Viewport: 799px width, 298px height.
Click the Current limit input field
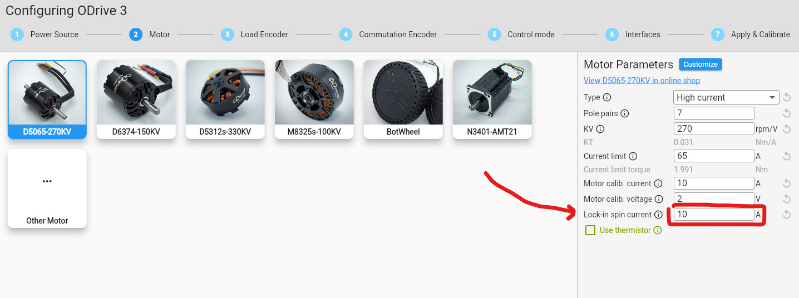pos(714,156)
